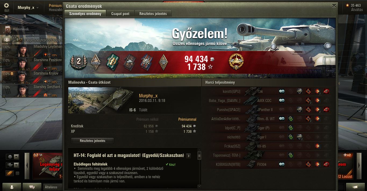Click the destroyed-vehicle icon in the KOBIXGUN[MTB] row
The image size is (367, 191).
tap(326, 164)
